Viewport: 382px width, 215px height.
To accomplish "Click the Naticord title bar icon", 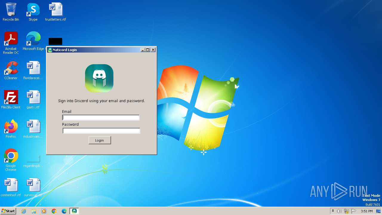I will coord(50,50).
